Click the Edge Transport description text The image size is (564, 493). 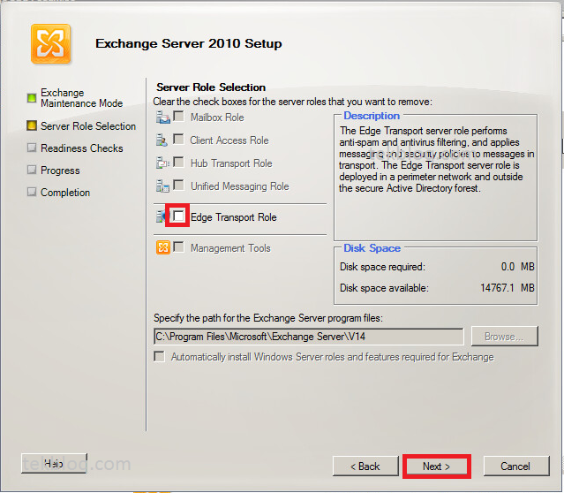click(x=436, y=159)
